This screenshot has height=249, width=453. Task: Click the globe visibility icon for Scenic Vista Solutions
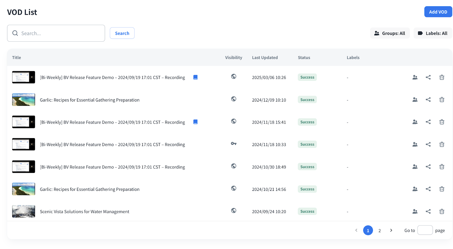pyautogui.click(x=234, y=211)
